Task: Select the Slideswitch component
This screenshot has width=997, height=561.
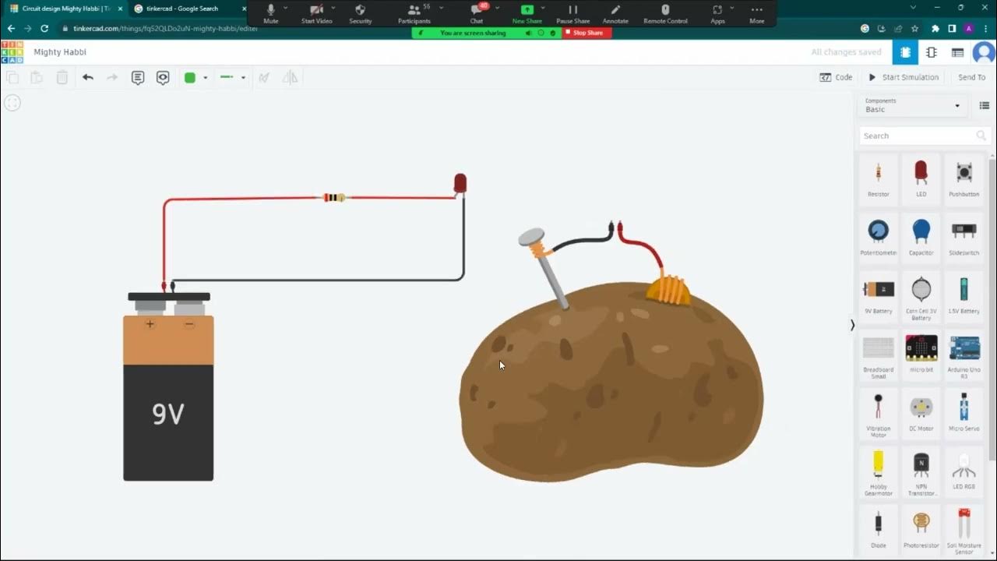Action: click(x=964, y=238)
